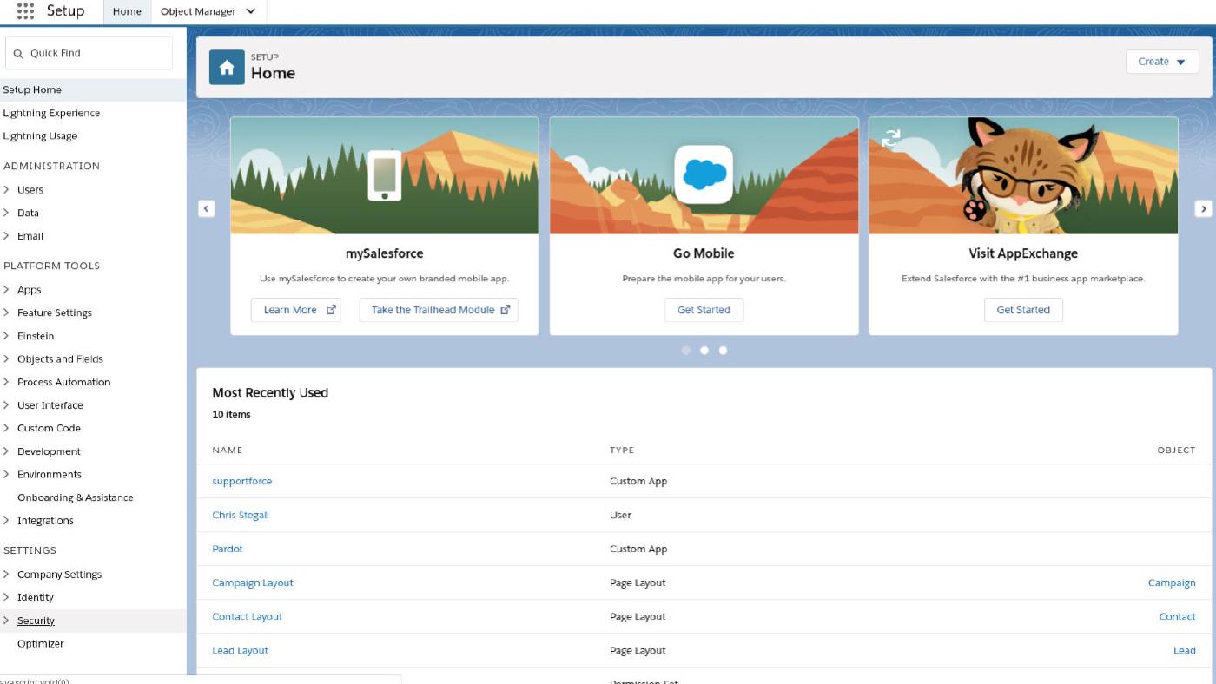Click the carousel next arrow
The width and height of the screenshot is (1216, 684).
[x=1203, y=208]
